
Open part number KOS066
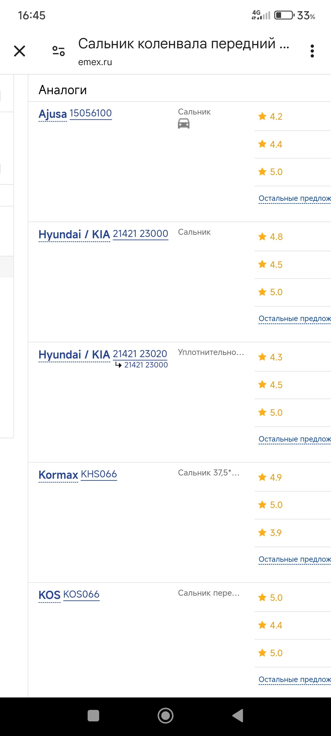pyautogui.click(x=81, y=595)
